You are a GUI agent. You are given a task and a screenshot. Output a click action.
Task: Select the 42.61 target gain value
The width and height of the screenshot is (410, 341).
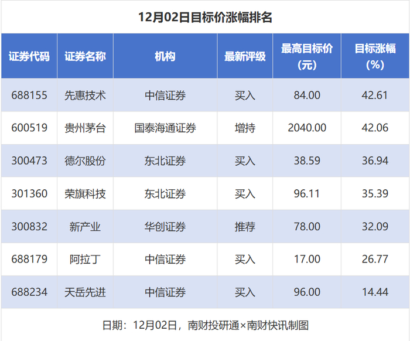(375, 95)
